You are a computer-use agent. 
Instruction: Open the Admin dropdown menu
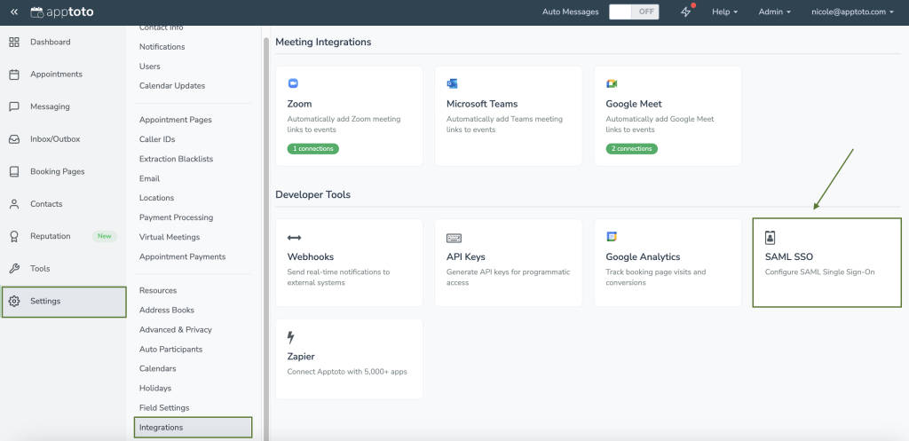[x=774, y=12]
